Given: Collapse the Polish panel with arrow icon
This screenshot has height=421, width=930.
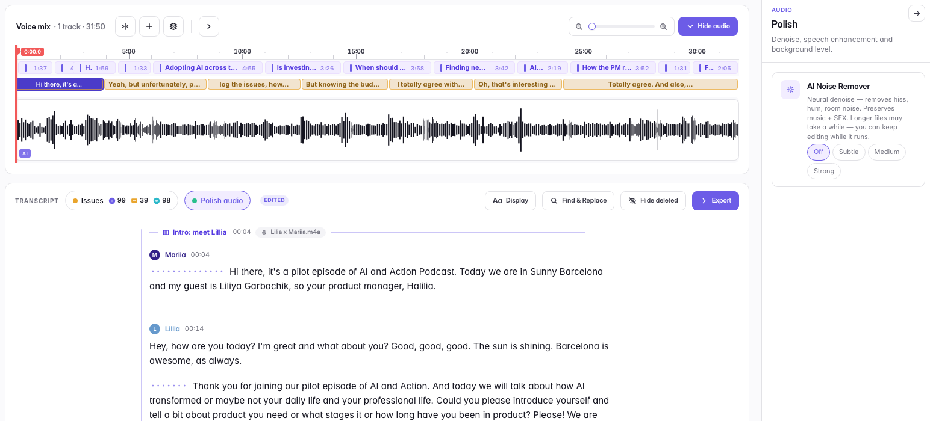Looking at the screenshot, I should 917,13.
